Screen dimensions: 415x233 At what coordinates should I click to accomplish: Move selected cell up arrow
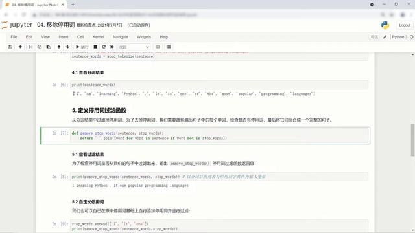point(59,47)
